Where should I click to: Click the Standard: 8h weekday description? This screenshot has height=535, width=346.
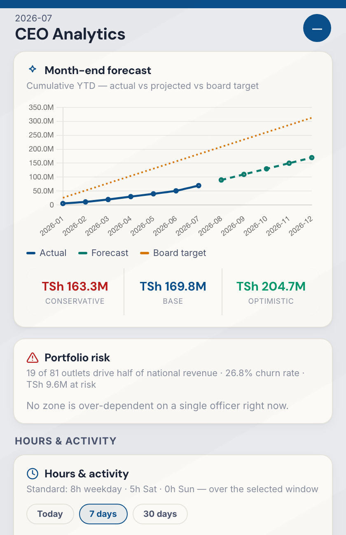click(172, 489)
